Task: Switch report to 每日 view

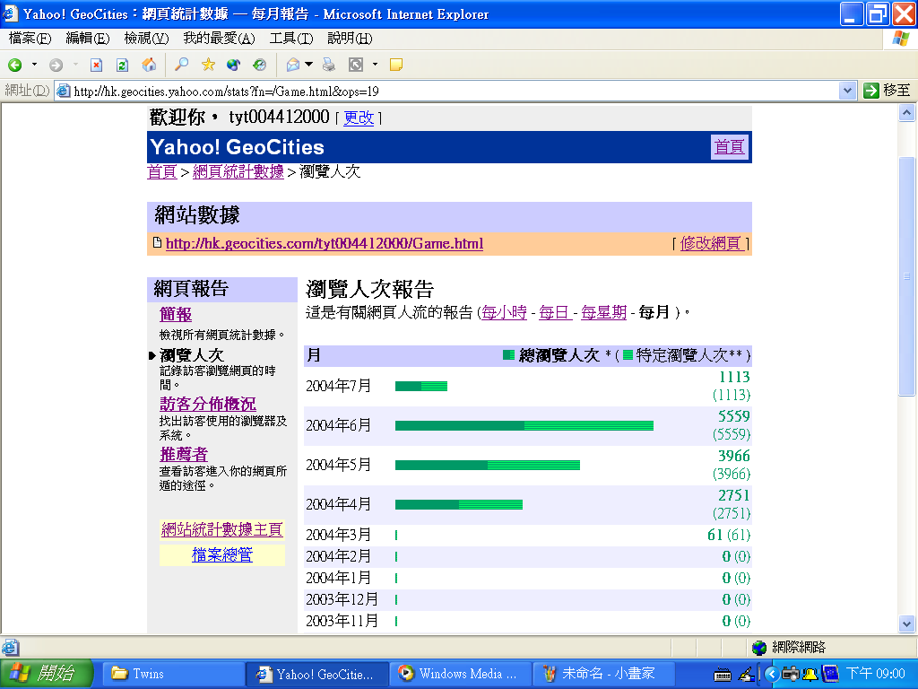Action: point(554,312)
